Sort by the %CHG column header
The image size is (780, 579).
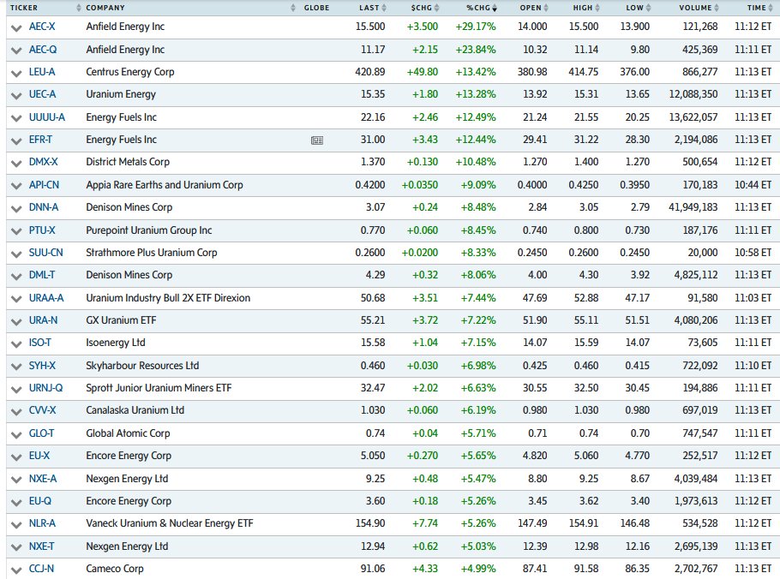pos(480,8)
